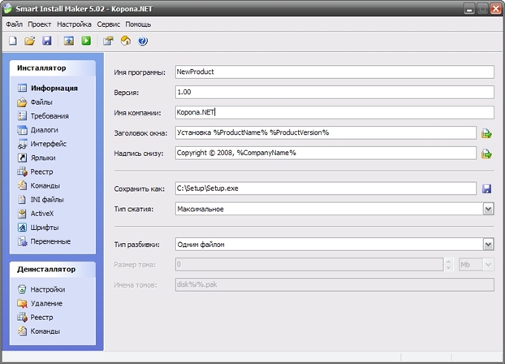Click the home page toolbar icon
Screen dimensions: 505x364
[x=126, y=41]
